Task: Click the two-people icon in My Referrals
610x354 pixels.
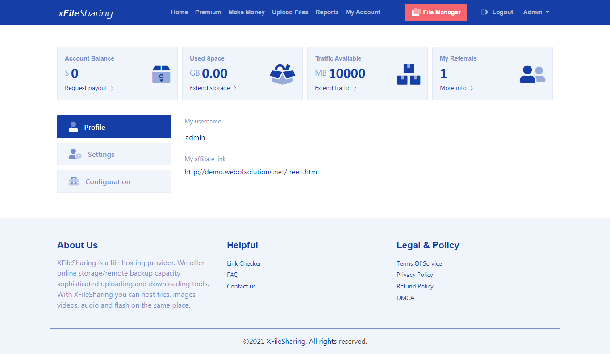Action: coord(532,74)
